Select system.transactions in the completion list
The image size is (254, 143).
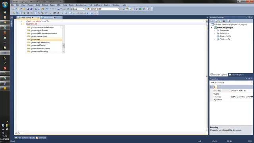tap(44, 36)
